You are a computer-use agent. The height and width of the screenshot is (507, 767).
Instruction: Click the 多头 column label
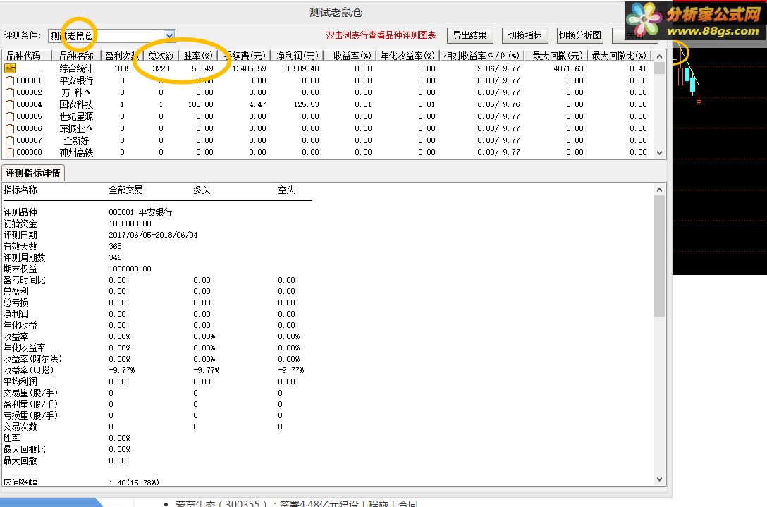[x=202, y=190]
